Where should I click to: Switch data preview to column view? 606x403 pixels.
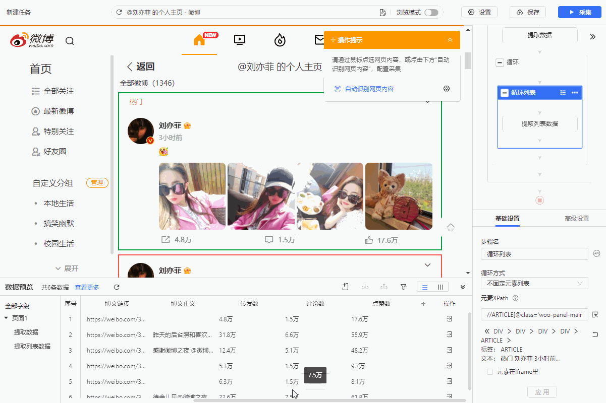point(440,287)
